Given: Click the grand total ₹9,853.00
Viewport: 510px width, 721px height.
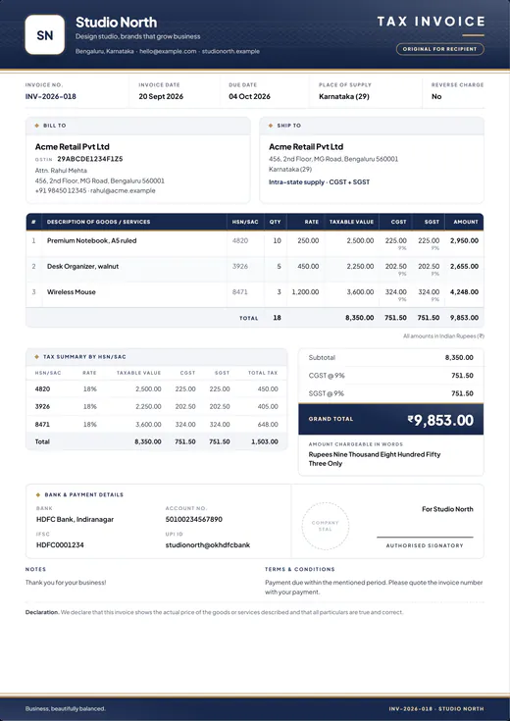Looking at the screenshot, I should [440, 420].
